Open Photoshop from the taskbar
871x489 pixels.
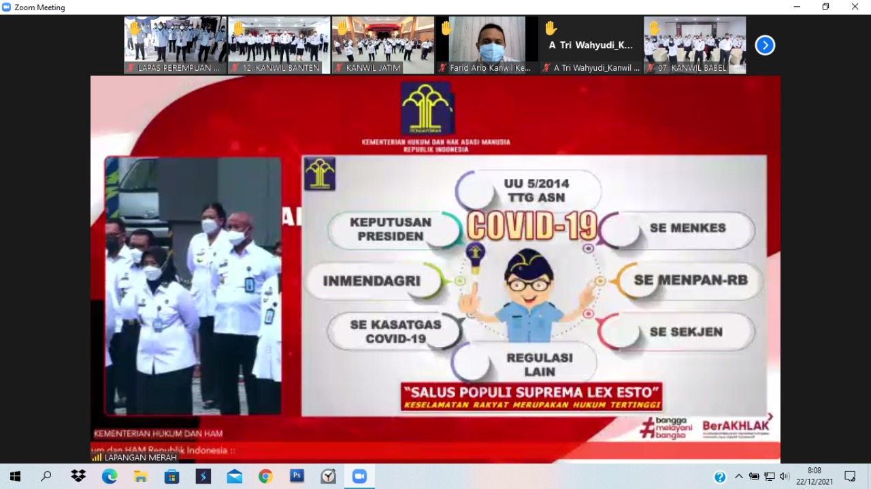tap(297, 476)
